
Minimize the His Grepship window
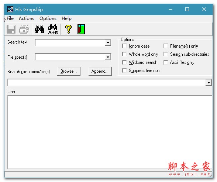(170, 9)
